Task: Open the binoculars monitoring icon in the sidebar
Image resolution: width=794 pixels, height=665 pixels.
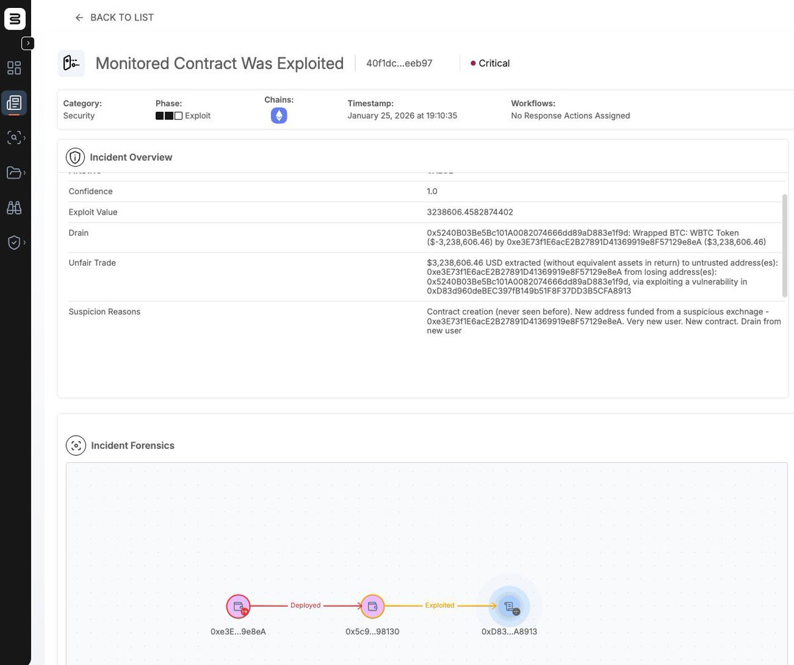Action: pyautogui.click(x=14, y=208)
